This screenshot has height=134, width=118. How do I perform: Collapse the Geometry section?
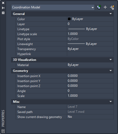(111, 71)
